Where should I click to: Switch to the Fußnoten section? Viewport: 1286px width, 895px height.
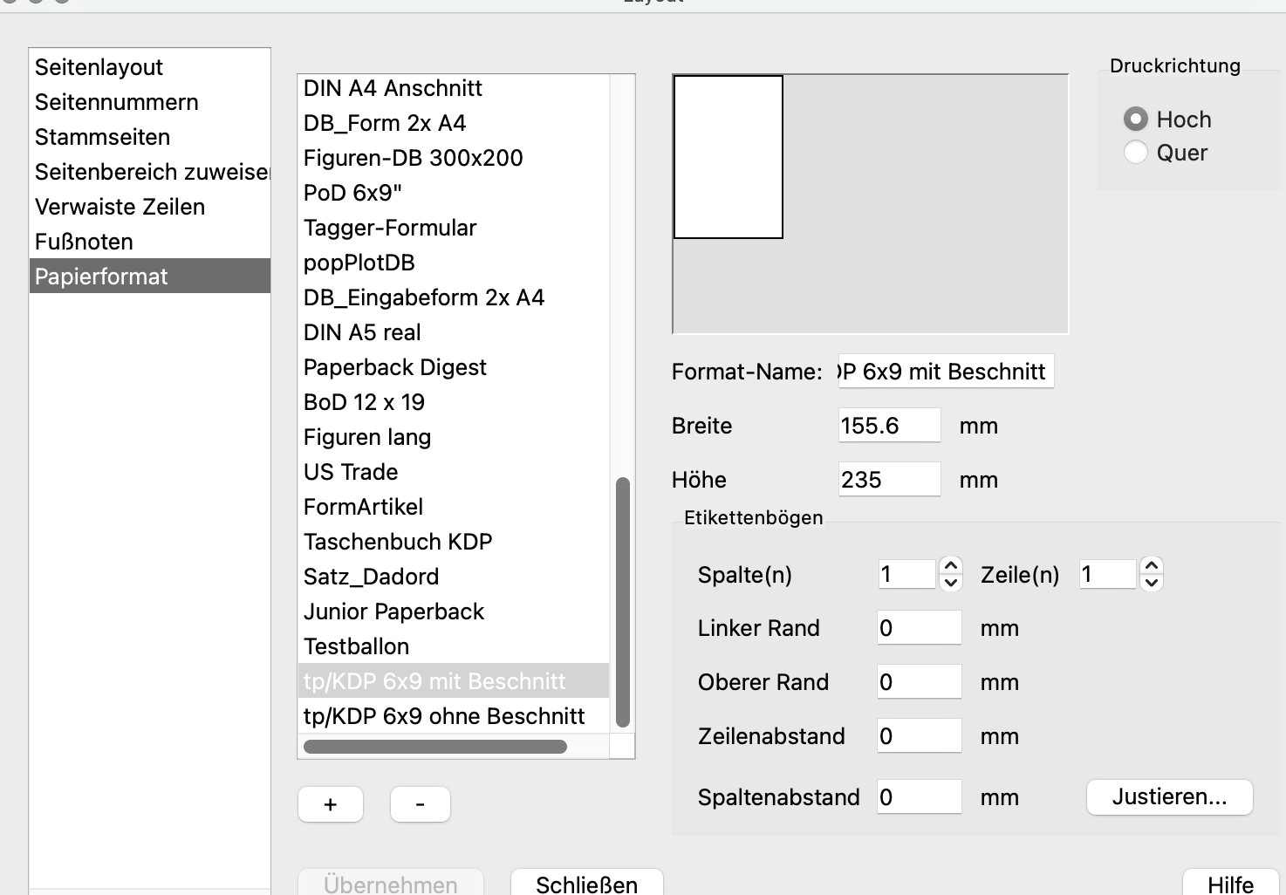85,242
